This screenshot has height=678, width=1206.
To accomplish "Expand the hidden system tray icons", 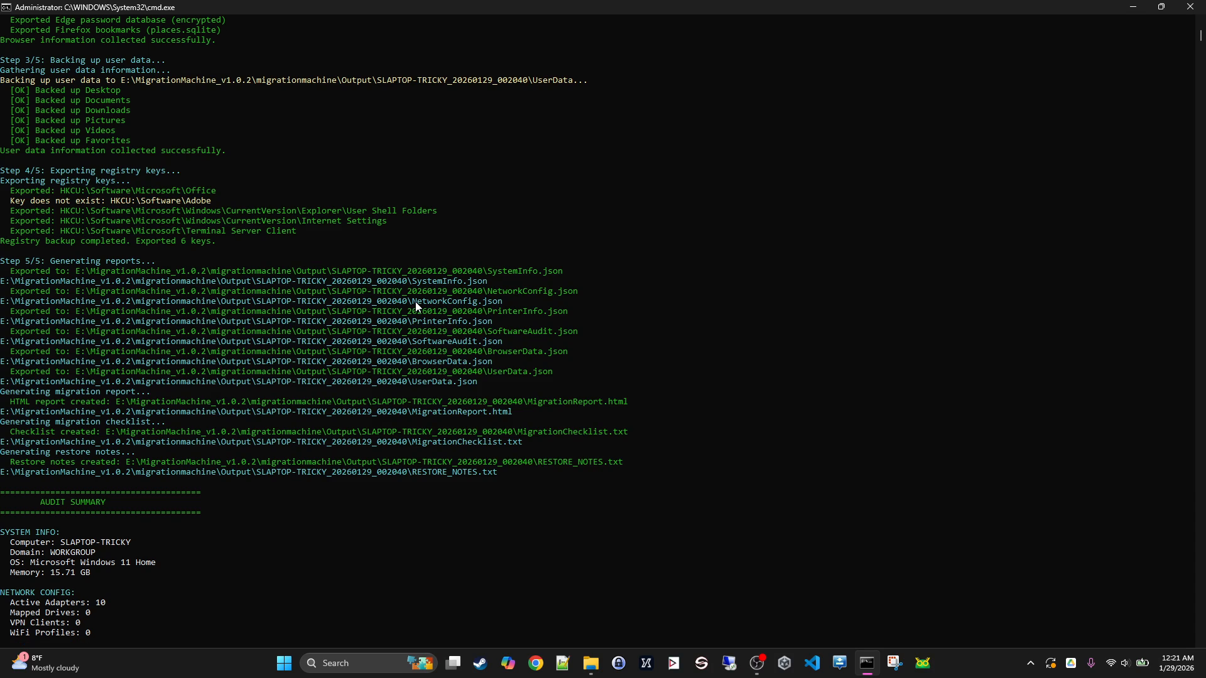I will coord(1030,663).
